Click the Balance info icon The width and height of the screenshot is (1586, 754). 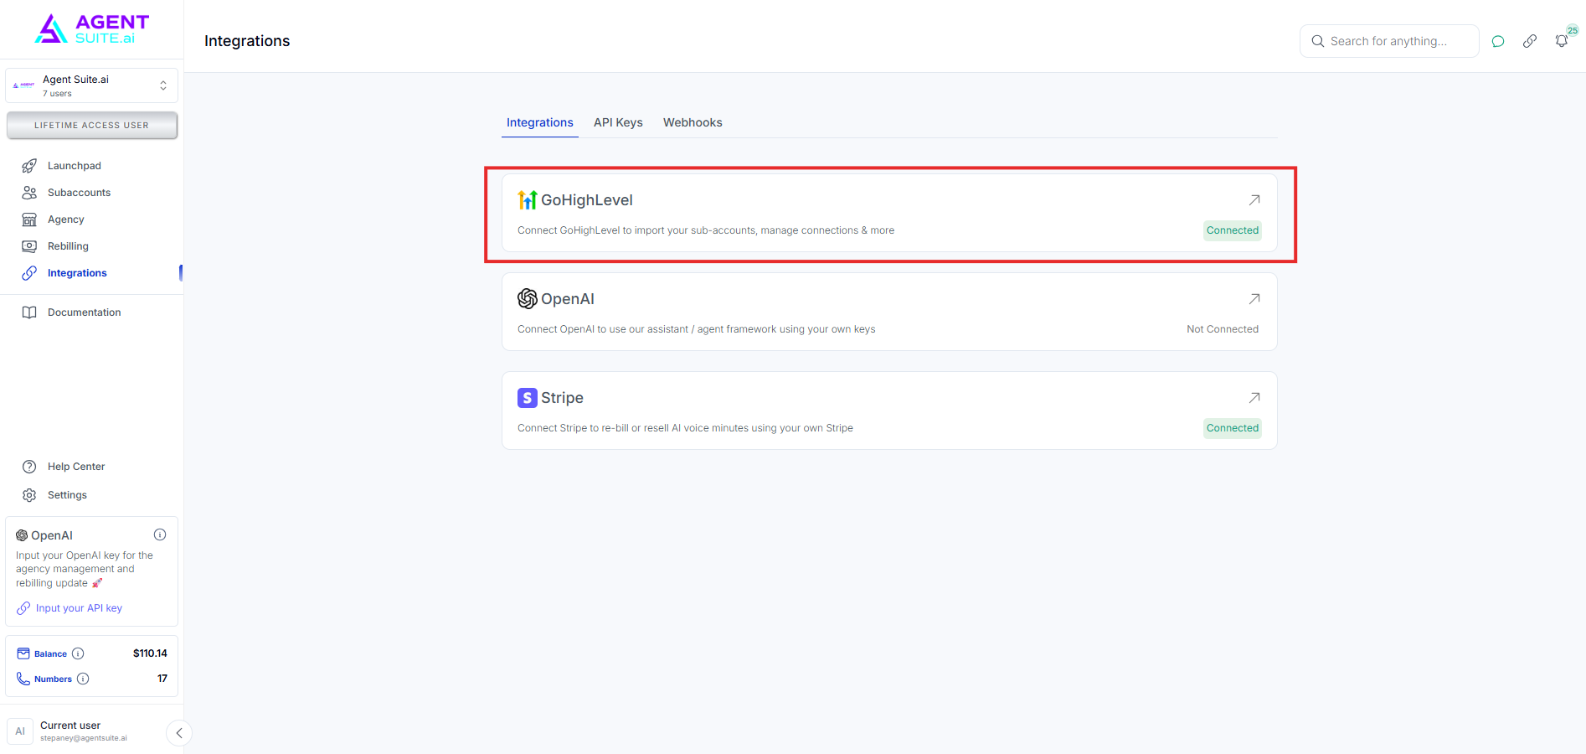(78, 653)
